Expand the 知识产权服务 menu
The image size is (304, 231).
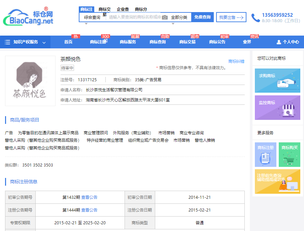point(25,42)
